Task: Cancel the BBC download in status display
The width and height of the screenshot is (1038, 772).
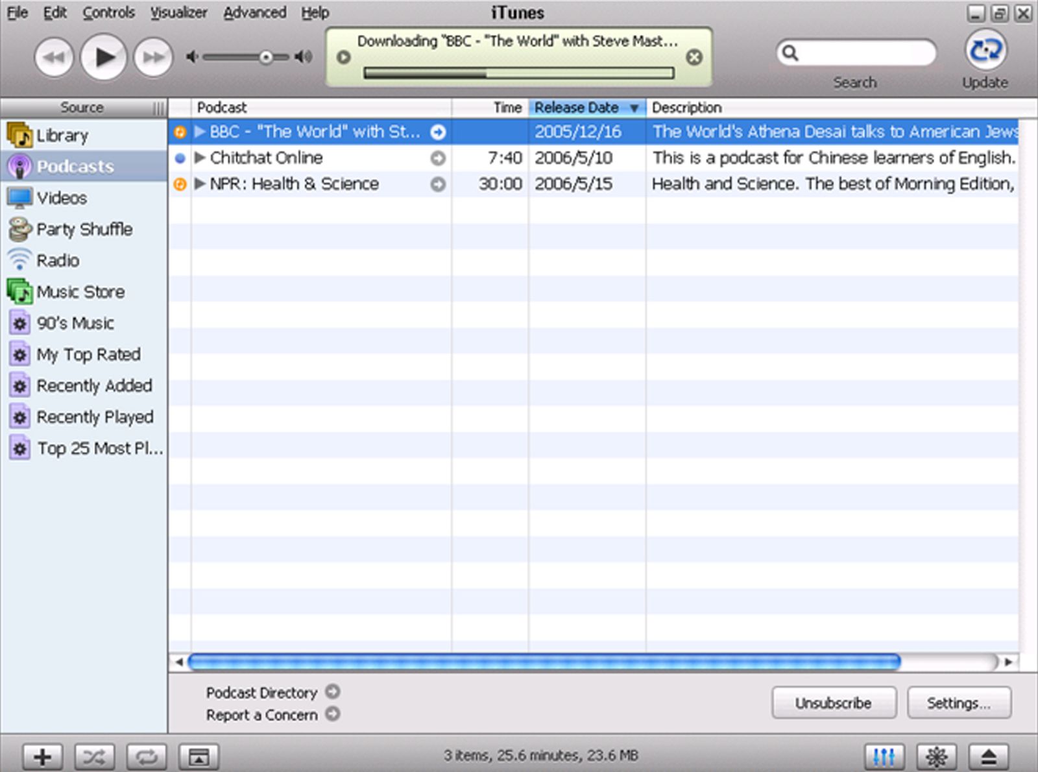Action: point(694,57)
